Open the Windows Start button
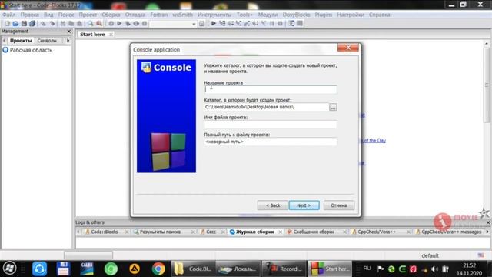 click(10, 269)
